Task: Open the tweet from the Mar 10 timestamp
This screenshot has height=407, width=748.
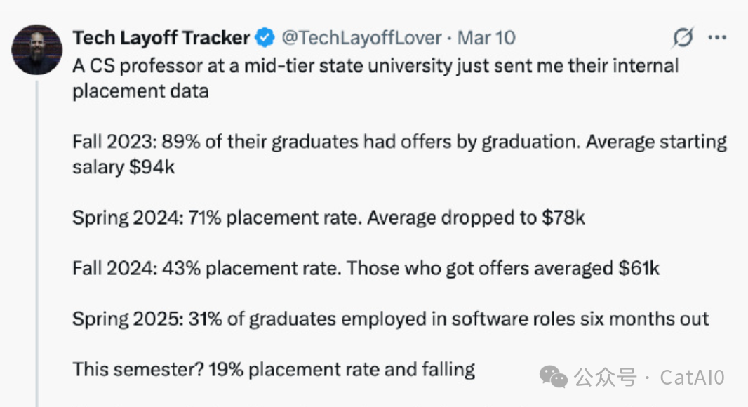Action: (486, 38)
